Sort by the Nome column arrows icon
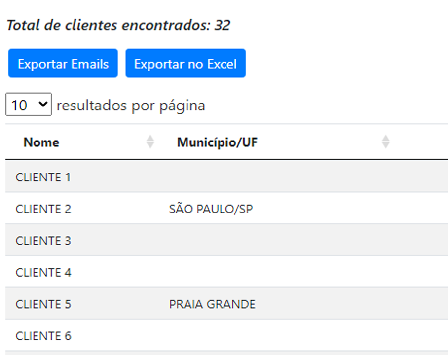The width and height of the screenshot is (448, 355). [x=150, y=142]
